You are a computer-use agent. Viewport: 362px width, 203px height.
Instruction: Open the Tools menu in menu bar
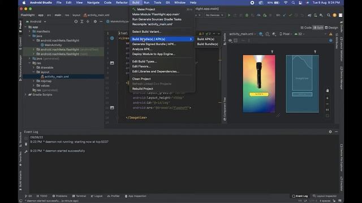click(x=157, y=2)
